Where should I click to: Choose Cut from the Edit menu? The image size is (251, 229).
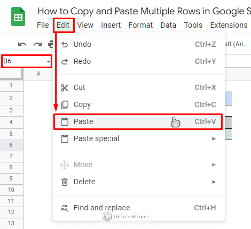coord(139,88)
